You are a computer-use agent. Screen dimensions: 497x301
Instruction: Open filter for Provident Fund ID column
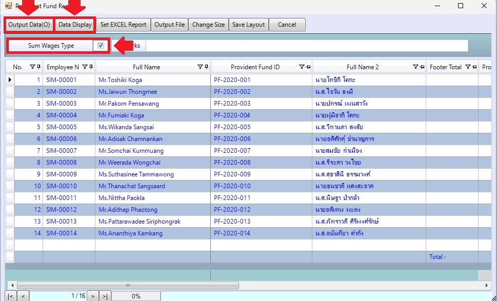pos(301,67)
